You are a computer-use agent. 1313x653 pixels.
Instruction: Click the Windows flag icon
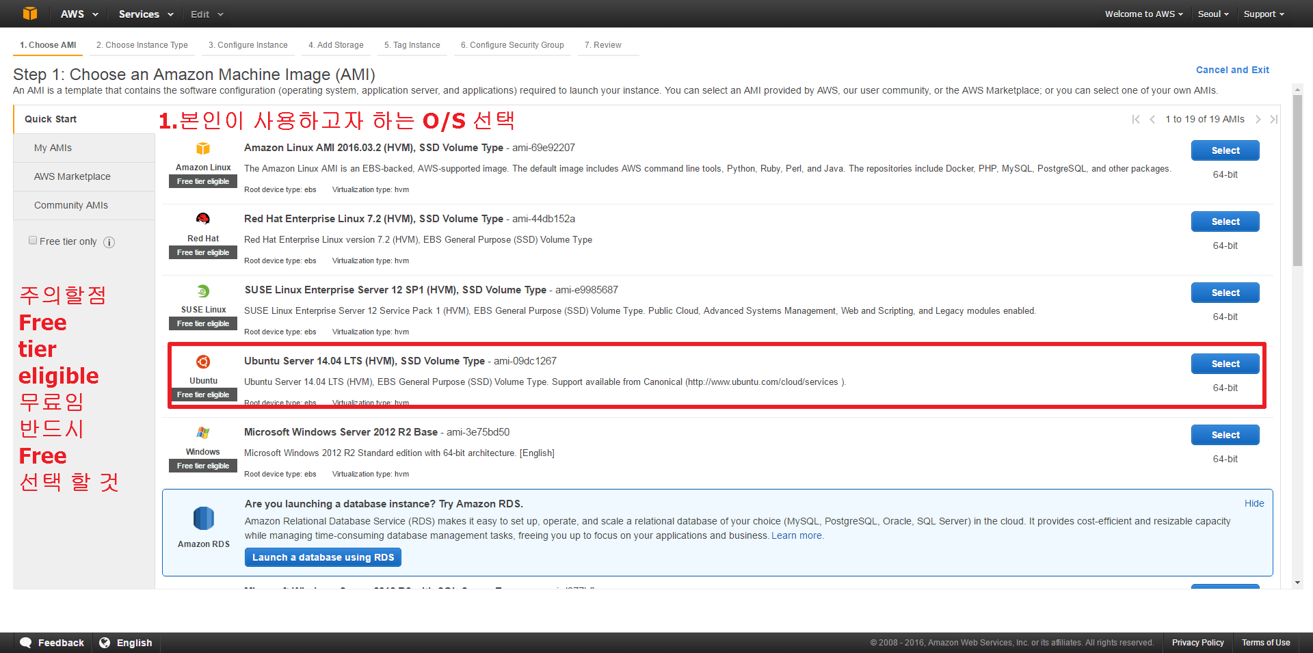(x=203, y=433)
